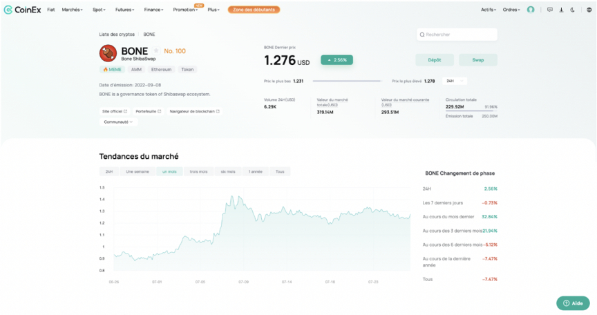This screenshot has height=315, width=597.
Task: Expand the Communauté dropdown
Action: (x=118, y=122)
